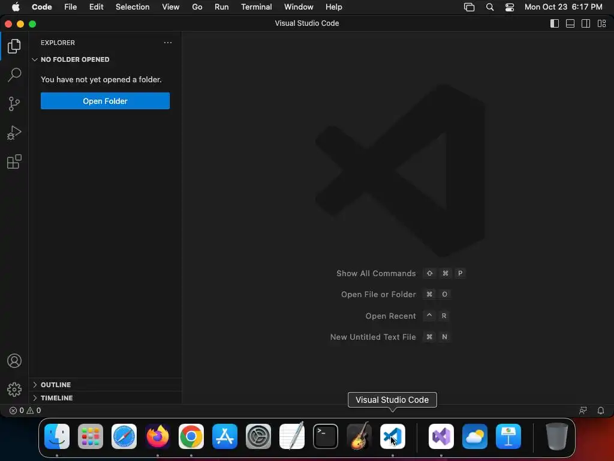Open Customize Layout icon in title bar
Image resolution: width=614 pixels, height=461 pixels.
coord(602,23)
